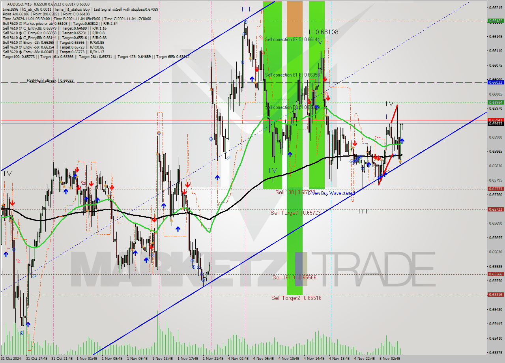Click the 5 Nov 02:45 time label
505x363 pixels.
point(390,359)
